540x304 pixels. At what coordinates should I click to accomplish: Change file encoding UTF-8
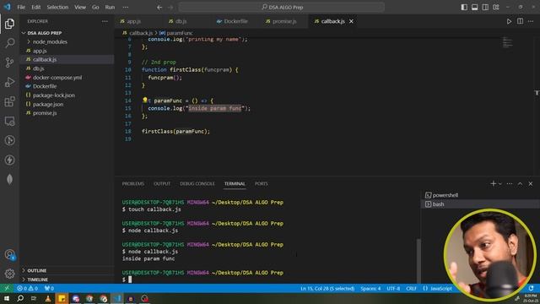[x=393, y=288]
